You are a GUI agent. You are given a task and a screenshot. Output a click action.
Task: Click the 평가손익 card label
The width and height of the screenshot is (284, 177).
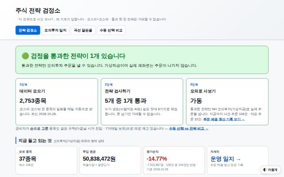tap(153, 152)
